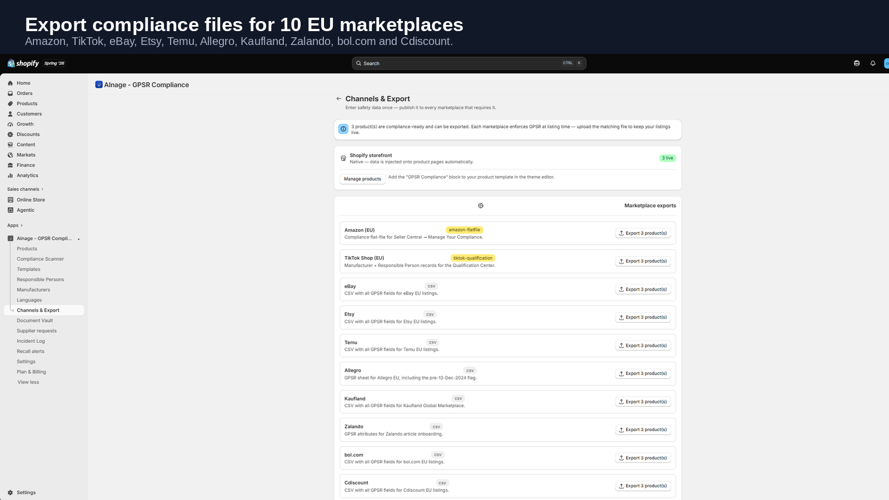Export 3 products for bol.com
This screenshot has width=889, height=500.
(x=643, y=458)
